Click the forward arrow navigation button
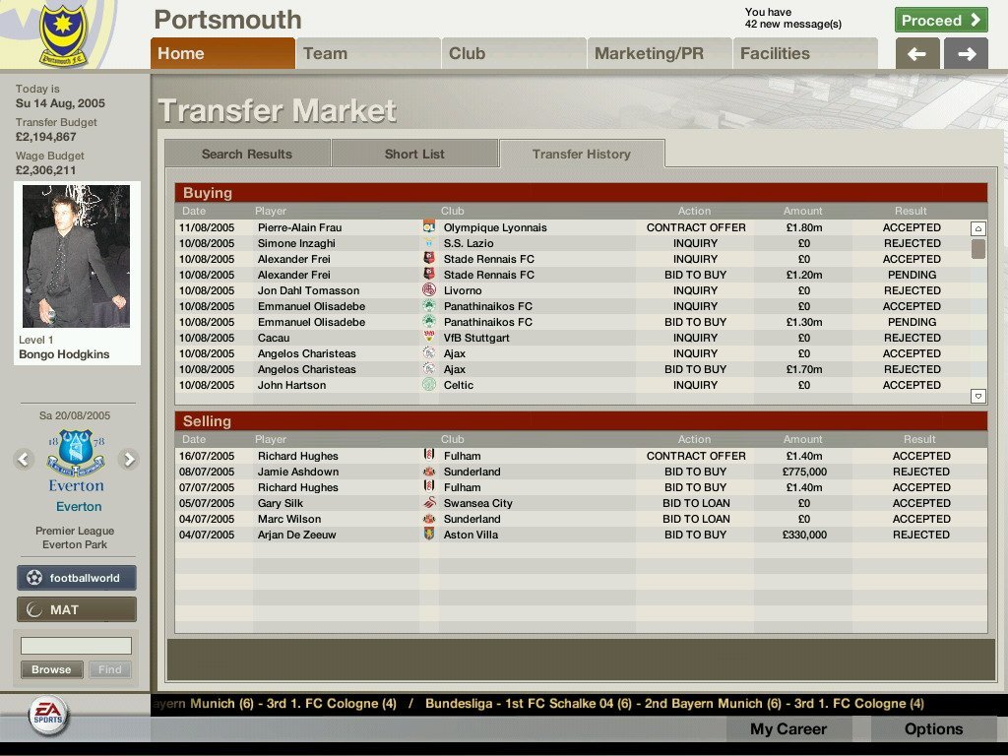This screenshot has width=1008, height=756. click(x=966, y=54)
